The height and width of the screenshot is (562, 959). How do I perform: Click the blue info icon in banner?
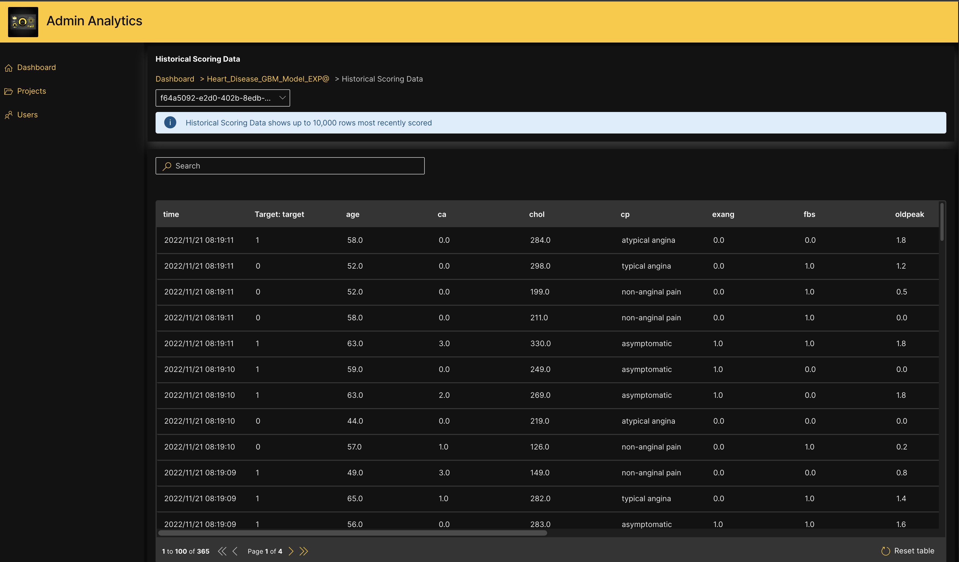click(x=170, y=122)
